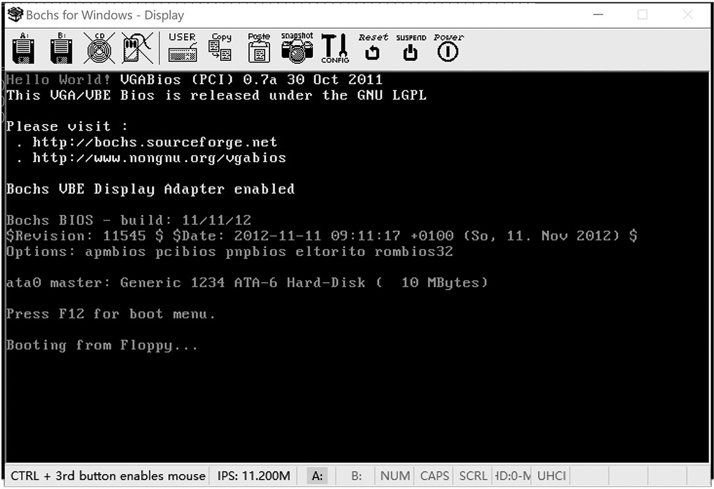Viewport: 714px width, 489px height.
Task: Click 'Bochs BIOS - build: 11/11/12' line
Action: tap(128, 220)
